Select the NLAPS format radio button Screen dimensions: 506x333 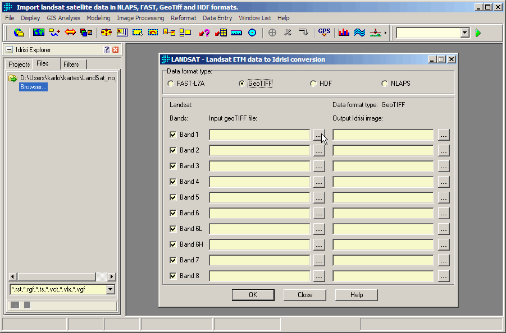click(384, 84)
